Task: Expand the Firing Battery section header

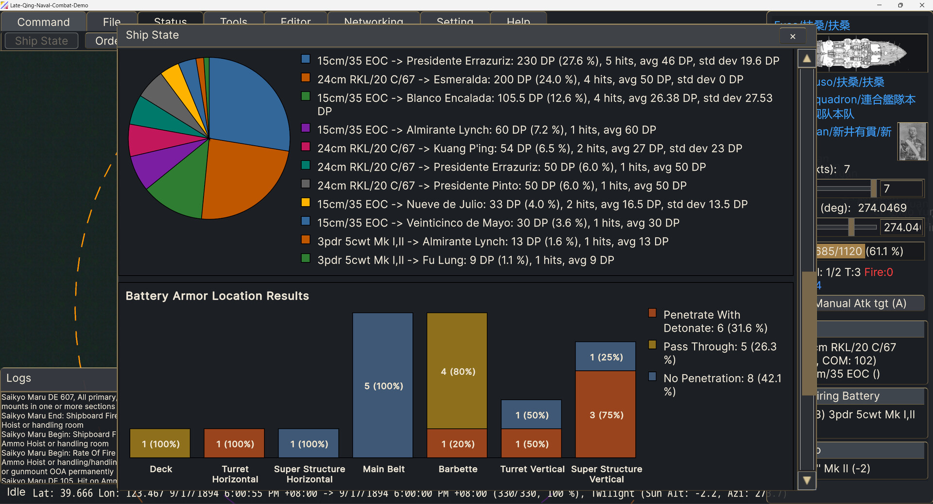Action: pos(870,396)
